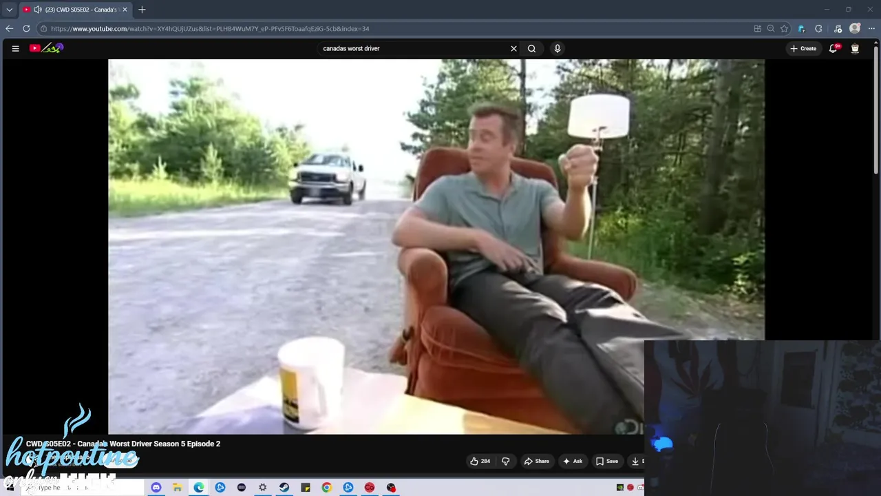This screenshot has width=881, height=496.
Task: Open the NVIDIA tray icon
Action: coord(620,488)
